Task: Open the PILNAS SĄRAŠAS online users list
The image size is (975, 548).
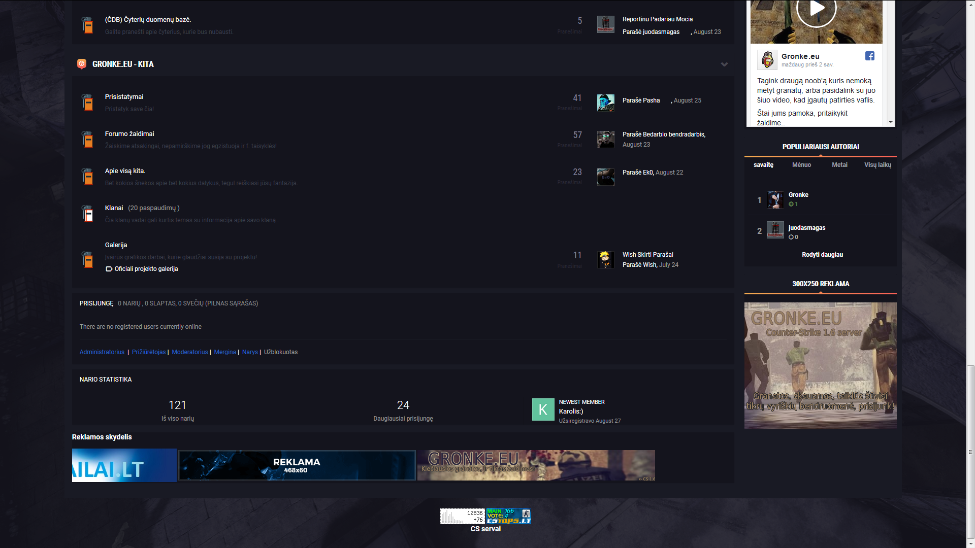Action: click(x=231, y=303)
